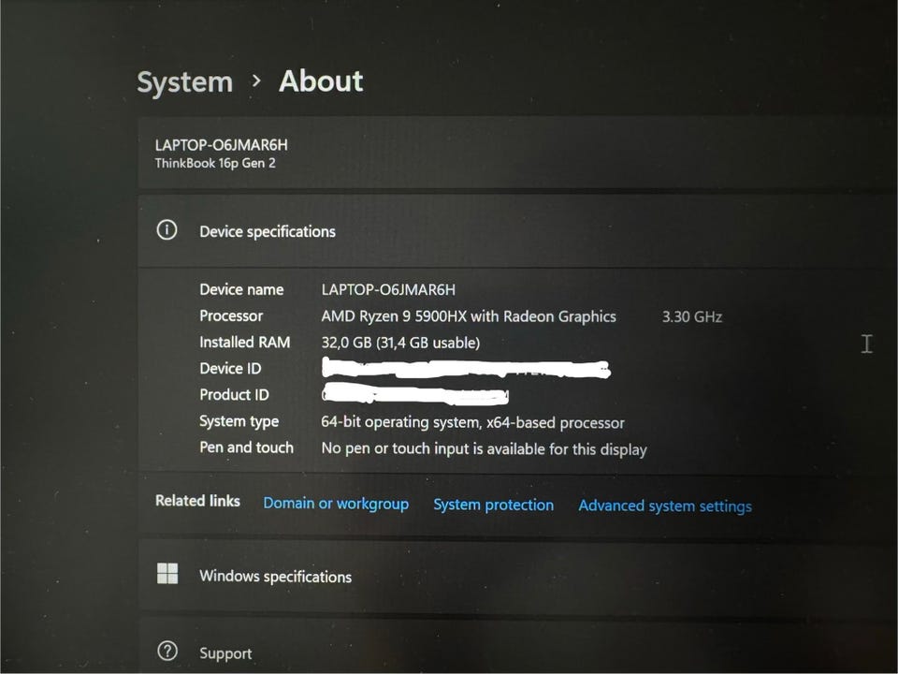Select the AMD Ryzen 9 5900HX processor text

468,316
